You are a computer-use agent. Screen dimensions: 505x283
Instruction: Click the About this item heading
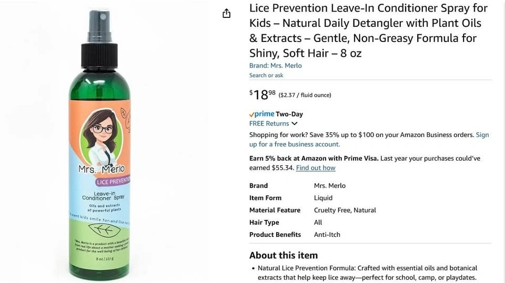(284, 255)
